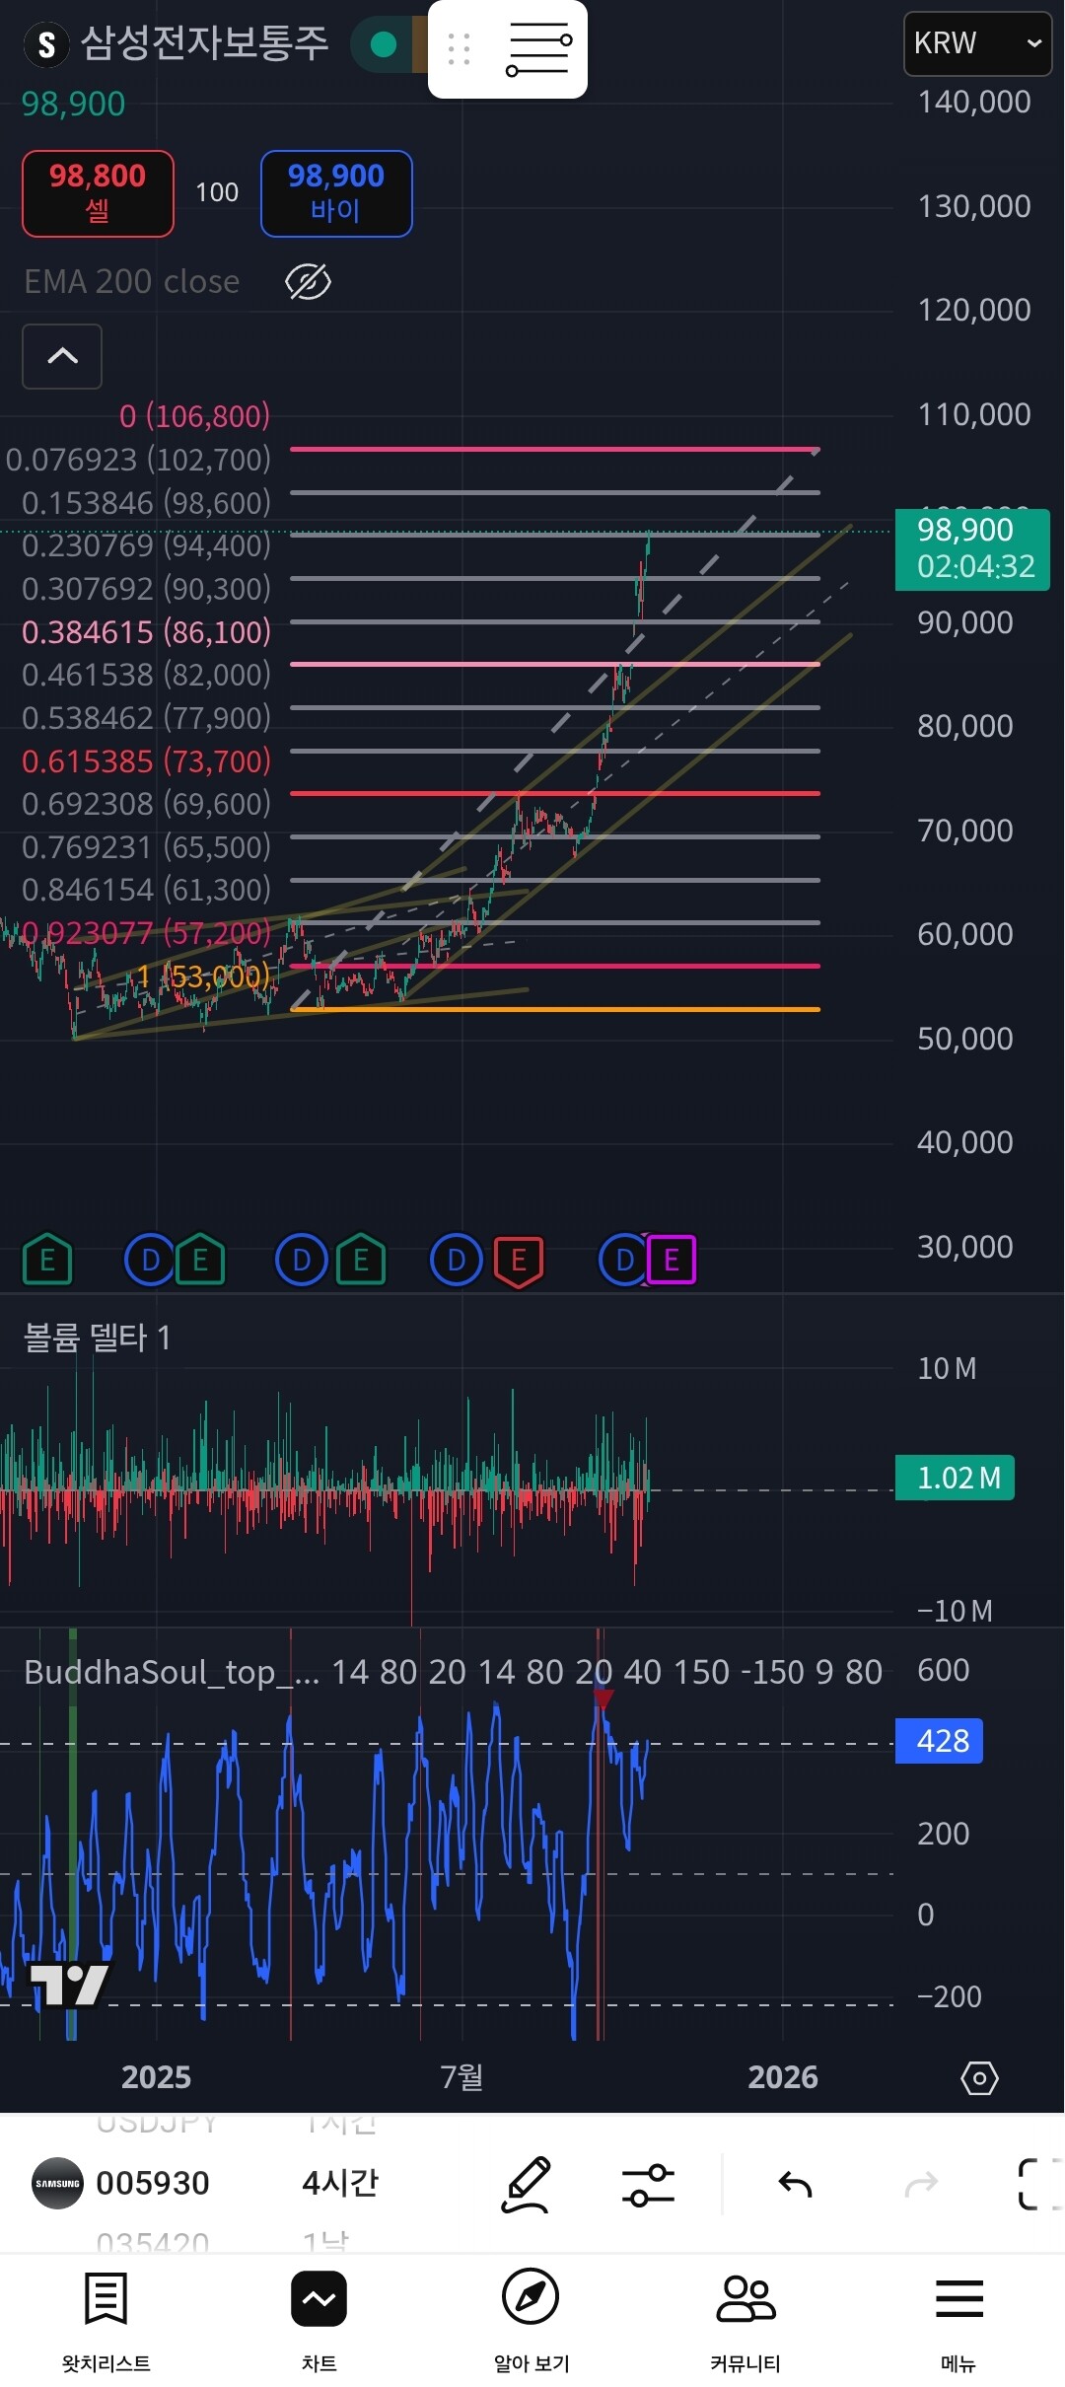Select the EMA 200 close legend

click(132, 282)
